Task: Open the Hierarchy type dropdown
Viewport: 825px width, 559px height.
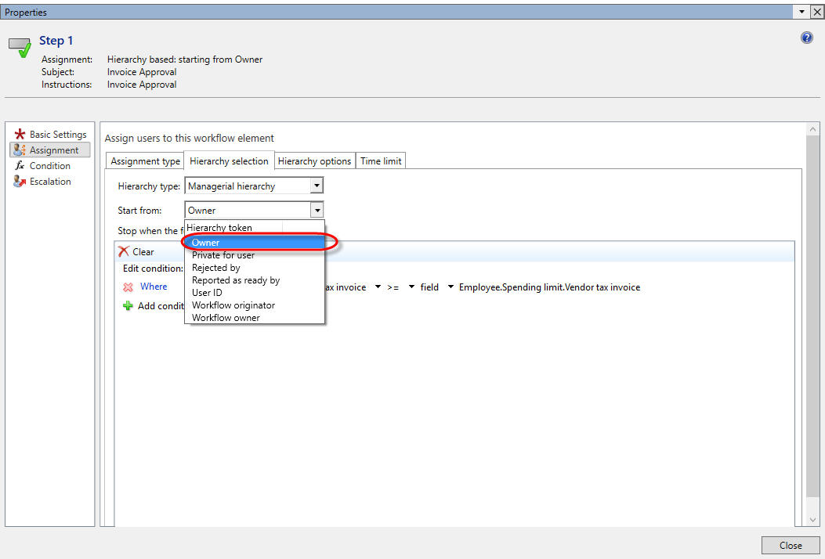Action: (x=317, y=185)
